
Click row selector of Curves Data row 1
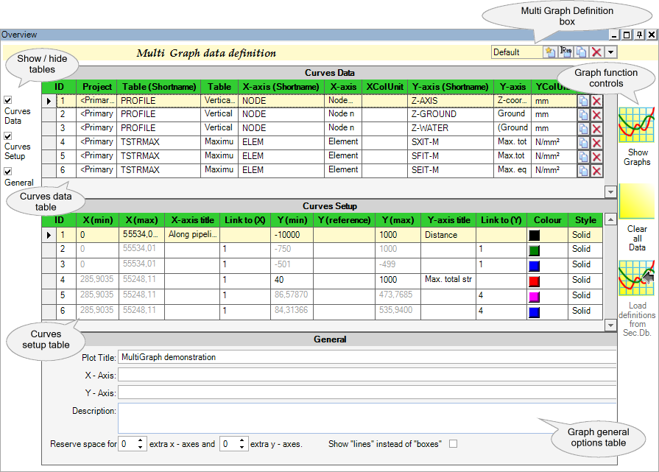tap(49, 101)
